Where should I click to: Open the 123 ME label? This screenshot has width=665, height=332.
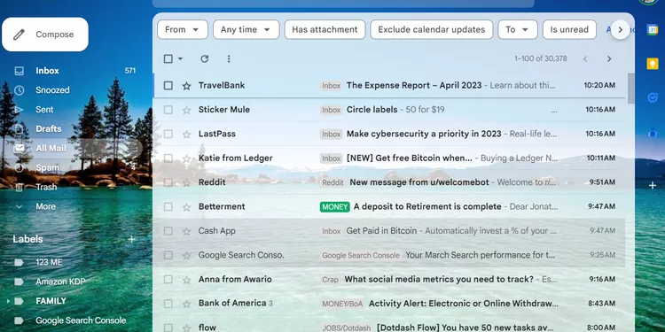click(49, 262)
